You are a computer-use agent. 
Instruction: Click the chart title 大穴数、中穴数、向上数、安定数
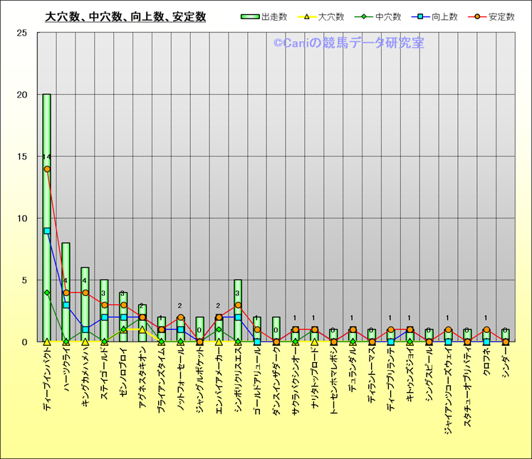(x=125, y=16)
